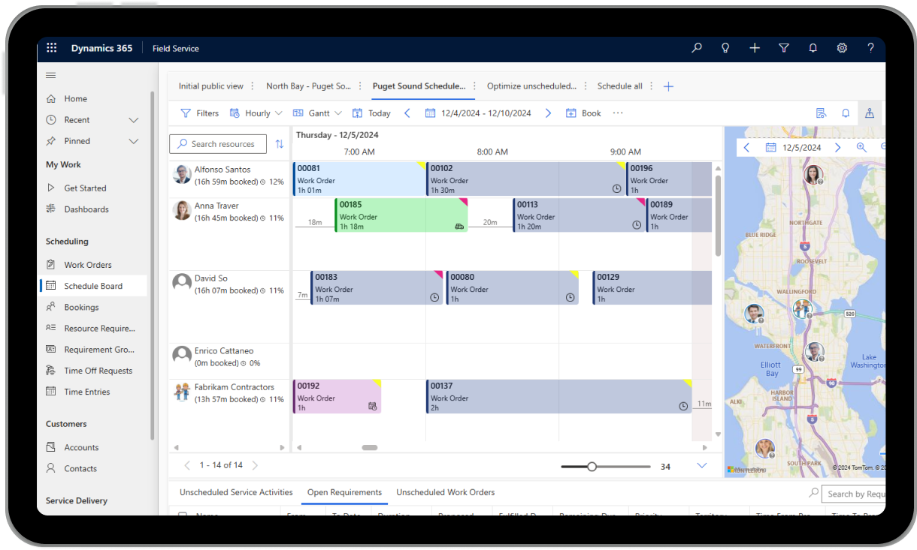
Task: Click the Search resources field
Action: point(218,144)
